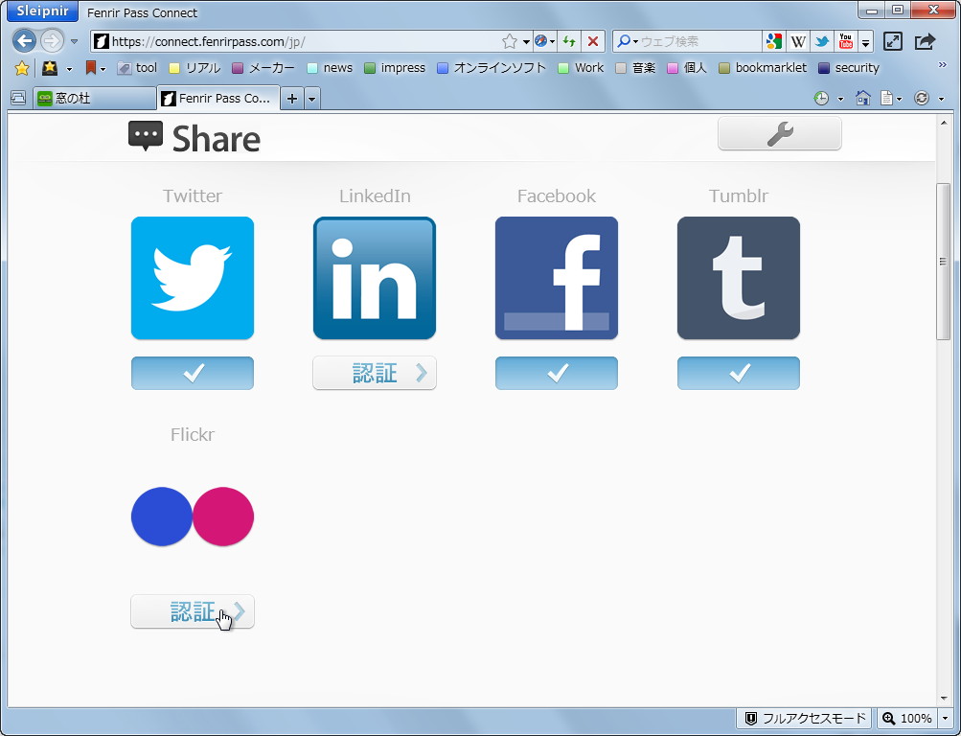
Task: Authenticate Flickr with the 認証 button
Action: pyautogui.click(x=193, y=611)
